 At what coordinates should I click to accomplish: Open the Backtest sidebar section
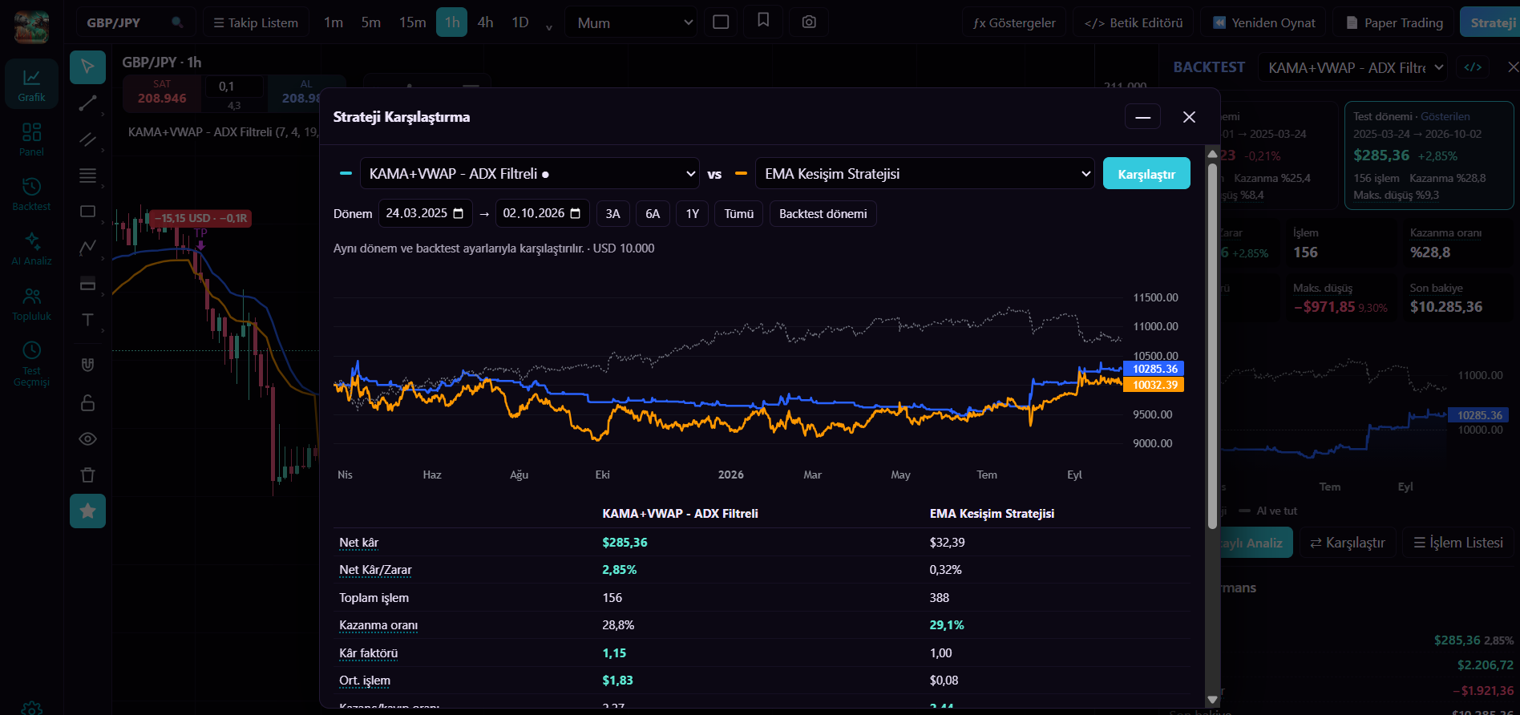pyautogui.click(x=31, y=193)
